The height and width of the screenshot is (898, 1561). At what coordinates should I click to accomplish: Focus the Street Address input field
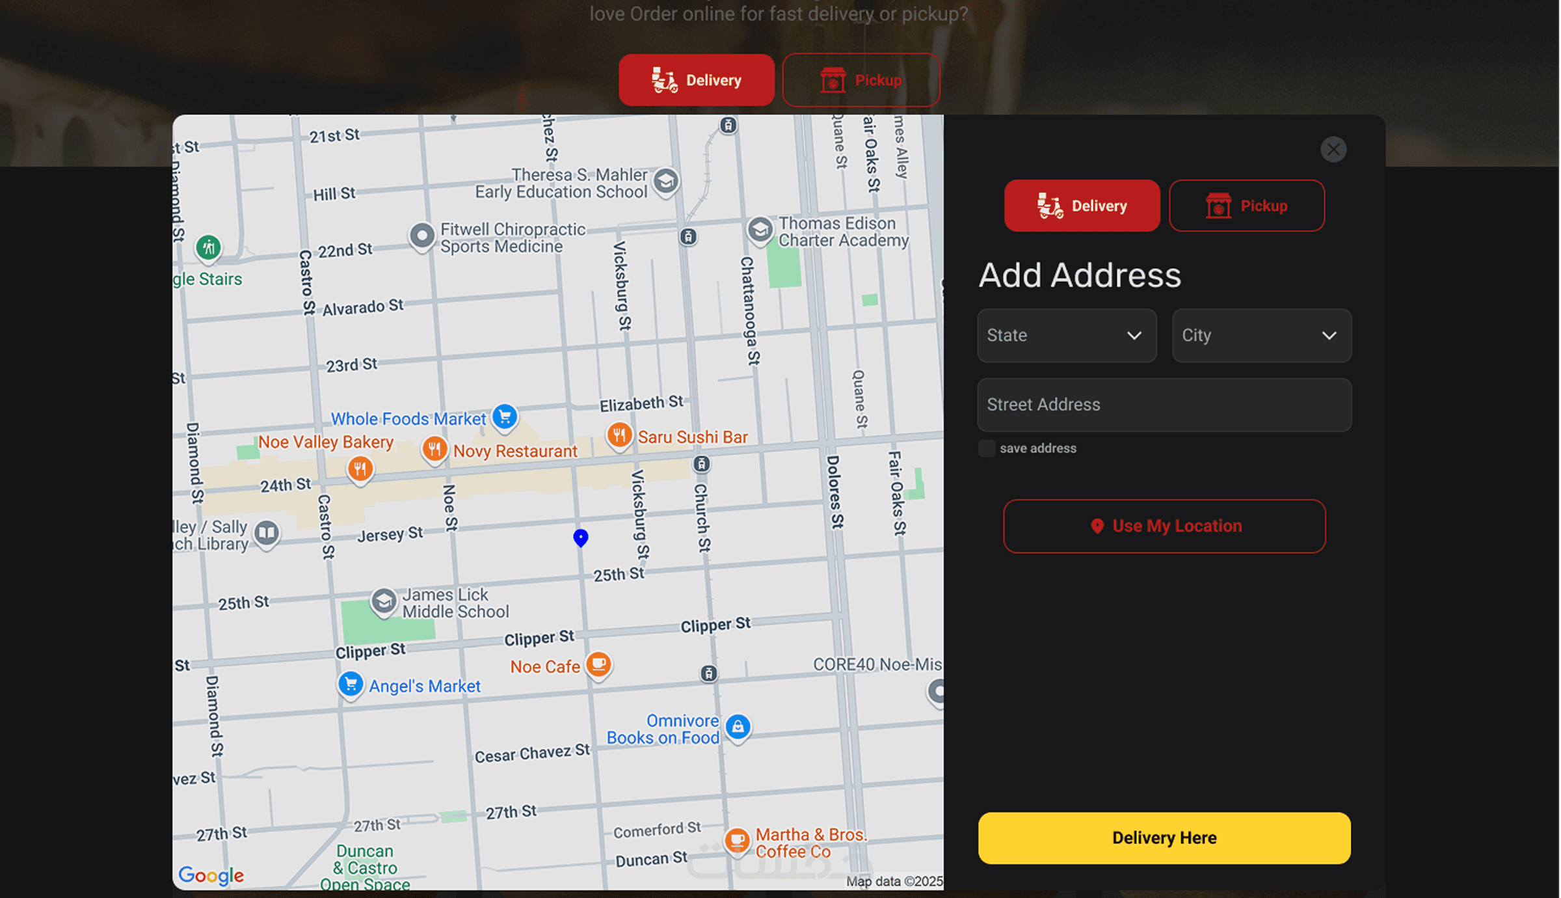click(1164, 405)
